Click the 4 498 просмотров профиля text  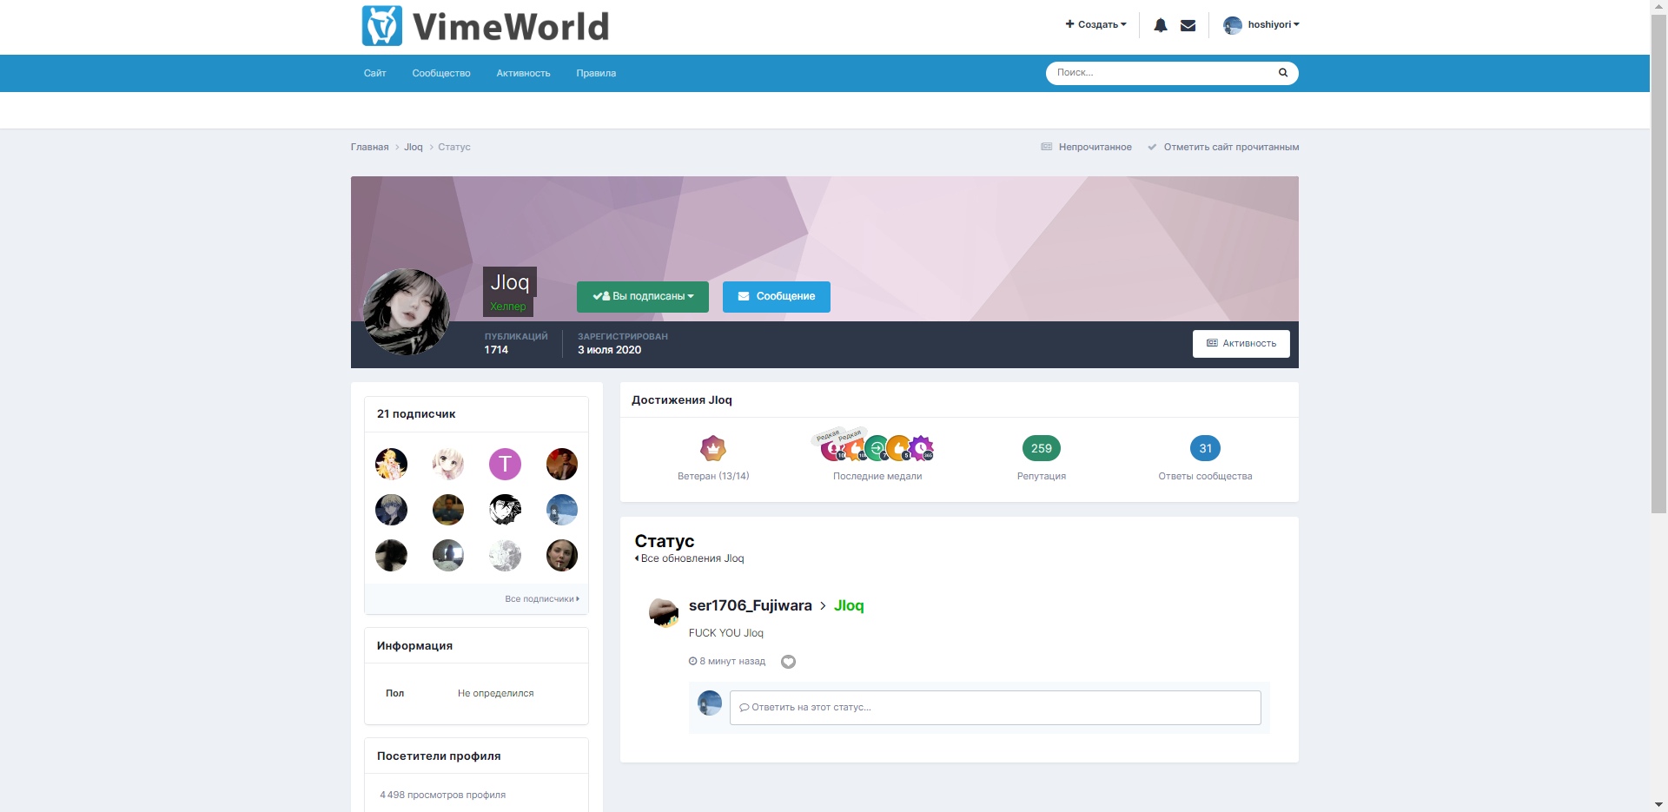click(442, 795)
